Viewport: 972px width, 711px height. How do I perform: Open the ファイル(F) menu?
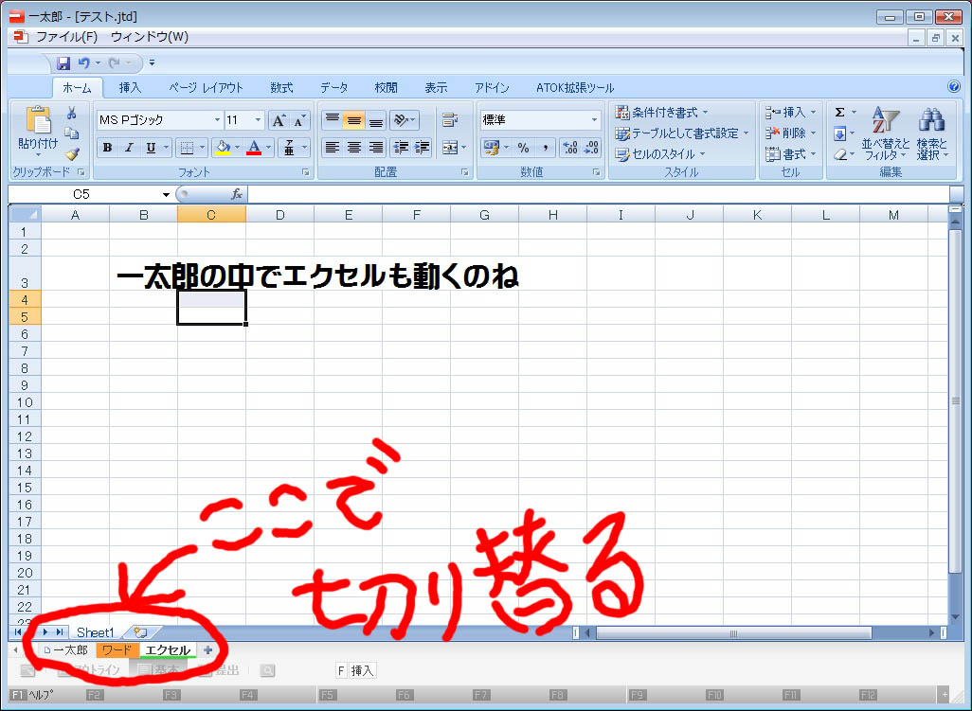(67, 37)
